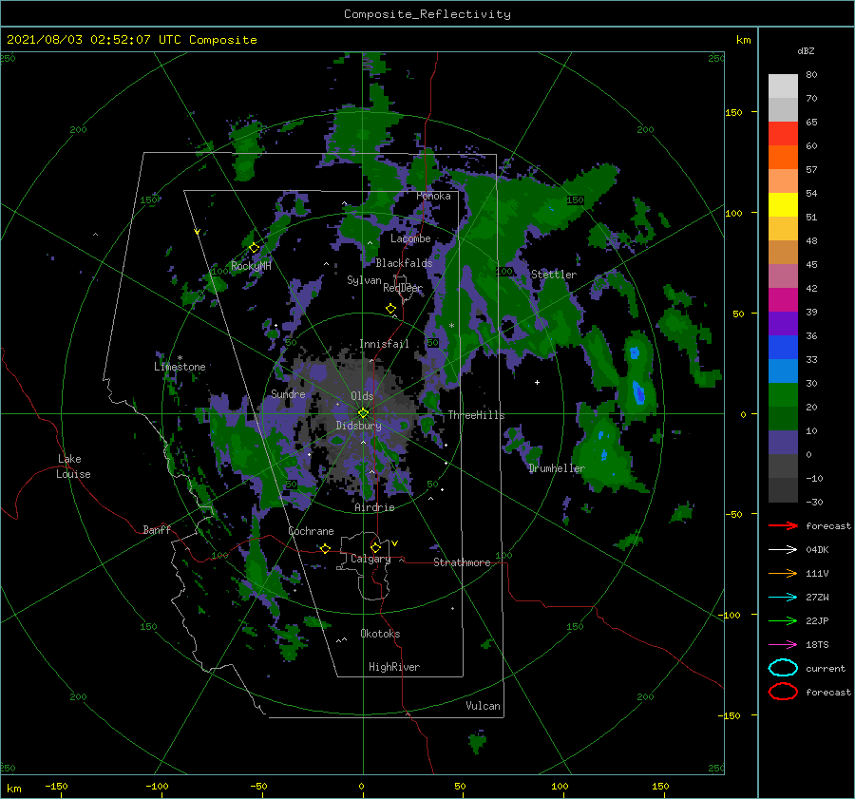Click the Vulcan town label
This screenshot has width=855, height=799.
pyautogui.click(x=483, y=706)
